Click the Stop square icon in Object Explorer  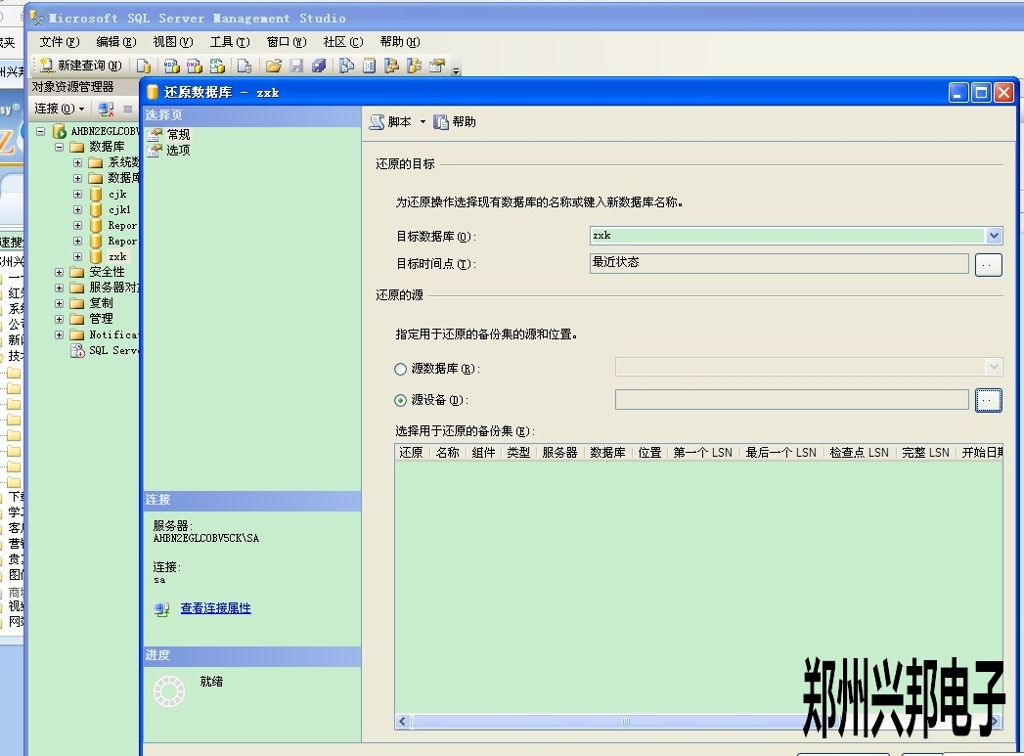(128, 109)
